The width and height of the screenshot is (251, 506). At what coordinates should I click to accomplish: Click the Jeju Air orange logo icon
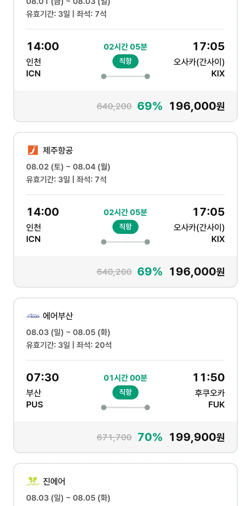tap(33, 150)
